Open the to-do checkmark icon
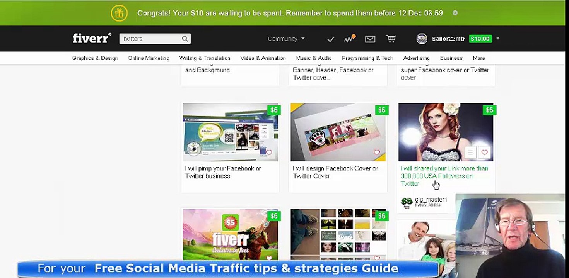The height and width of the screenshot is (278, 569). [331, 39]
